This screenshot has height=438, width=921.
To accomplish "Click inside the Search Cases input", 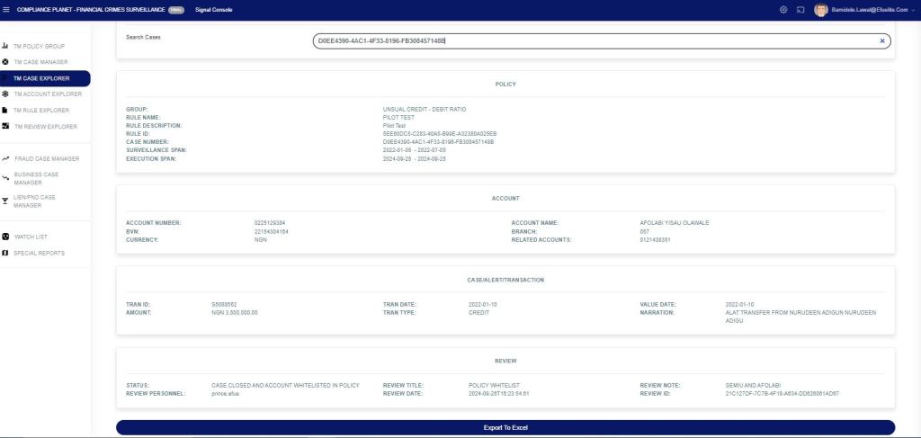I will tap(585, 41).
